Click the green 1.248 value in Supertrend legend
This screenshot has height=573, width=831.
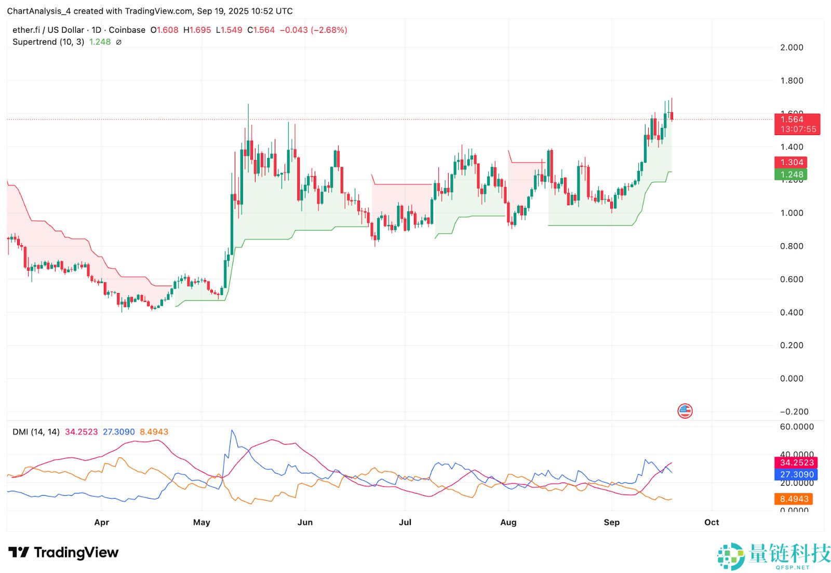[x=100, y=42]
